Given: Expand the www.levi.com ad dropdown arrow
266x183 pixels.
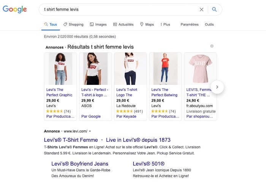Looking at the screenshot, I should pos(90,131).
